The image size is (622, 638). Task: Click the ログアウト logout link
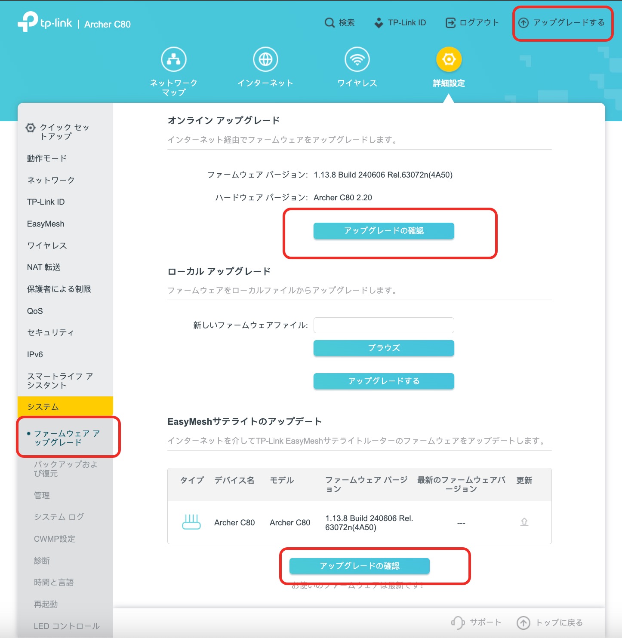pyautogui.click(x=472, y=23)
